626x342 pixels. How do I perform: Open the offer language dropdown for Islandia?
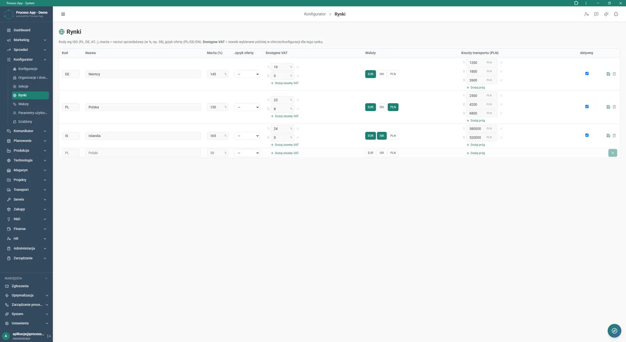(247, 136)
